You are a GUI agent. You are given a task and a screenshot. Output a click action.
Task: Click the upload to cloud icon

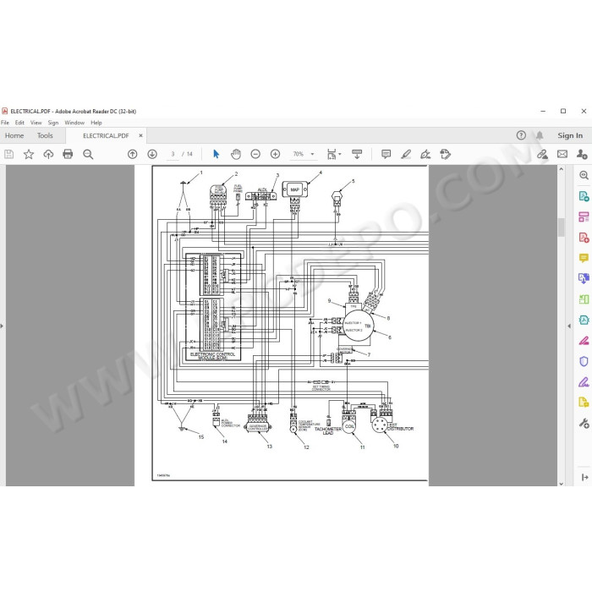click(48, 154)
